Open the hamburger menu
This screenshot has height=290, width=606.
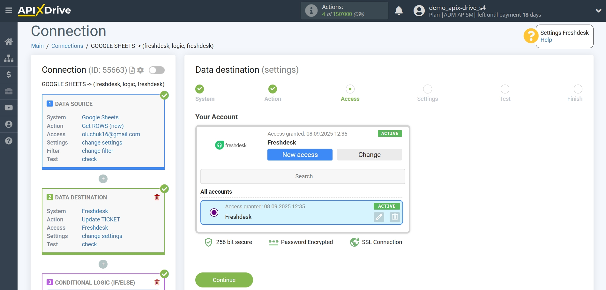point(9,11)
